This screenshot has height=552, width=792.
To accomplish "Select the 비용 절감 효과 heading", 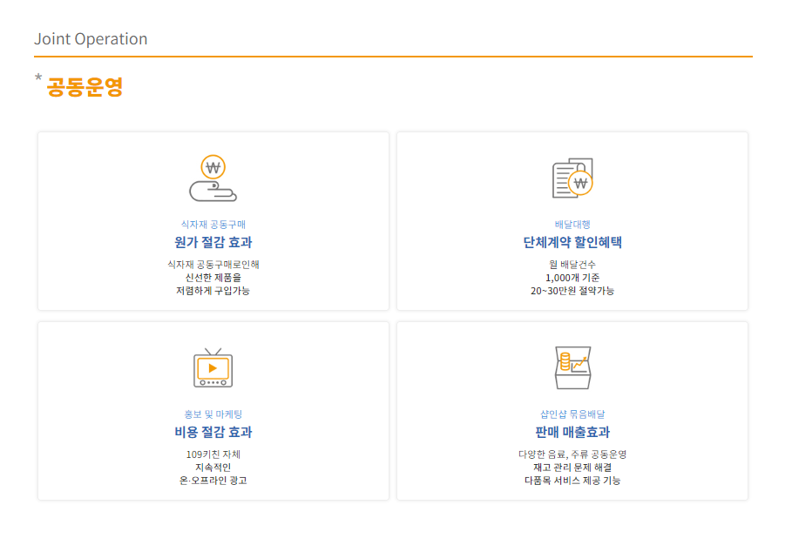I will [213, 433].
